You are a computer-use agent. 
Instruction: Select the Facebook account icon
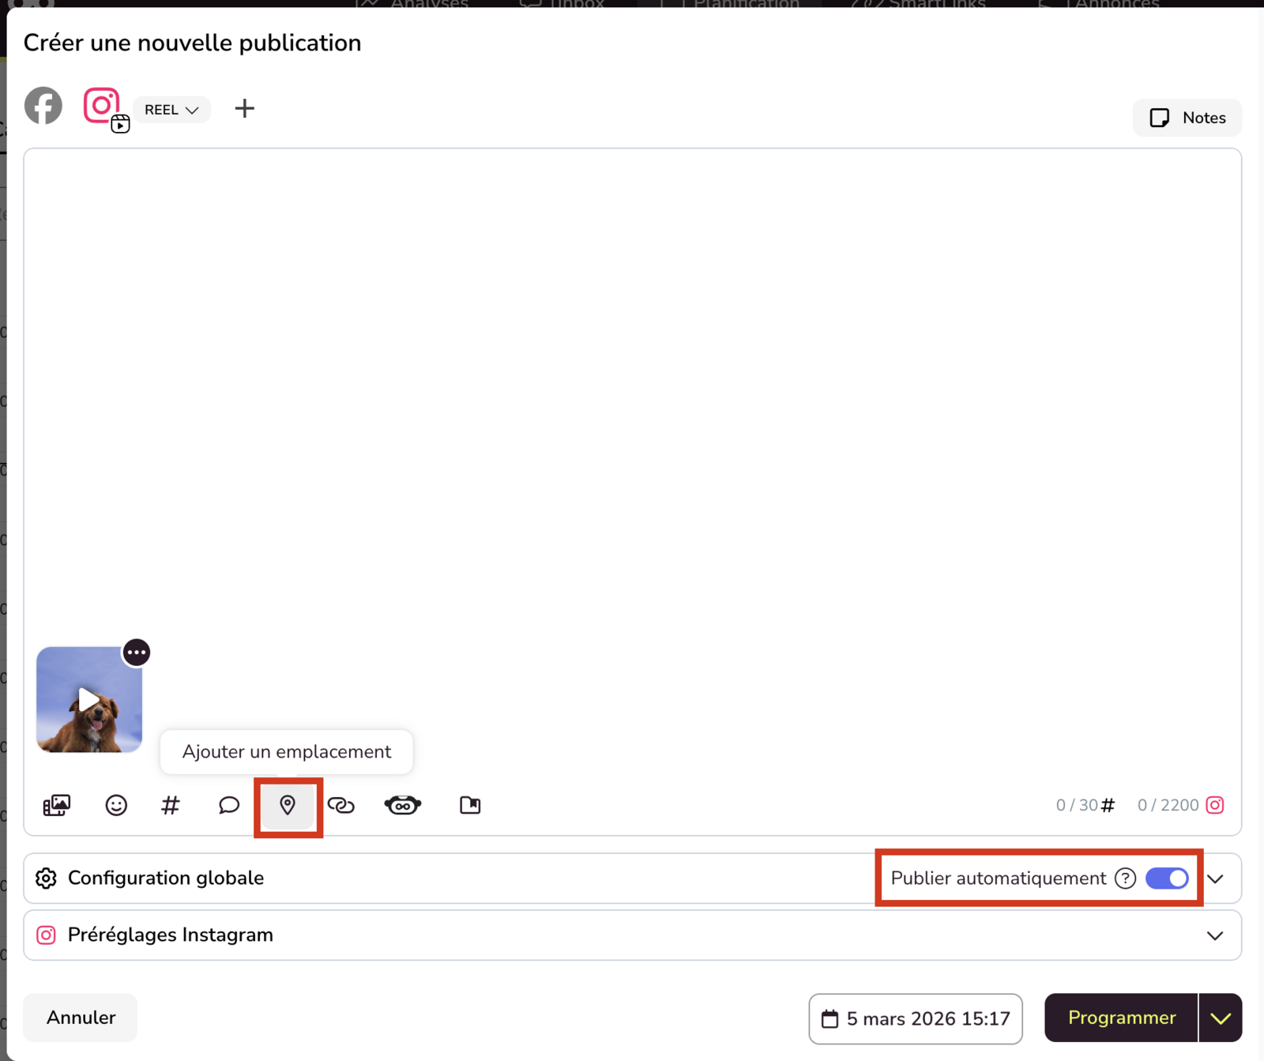tap(43, 106)
